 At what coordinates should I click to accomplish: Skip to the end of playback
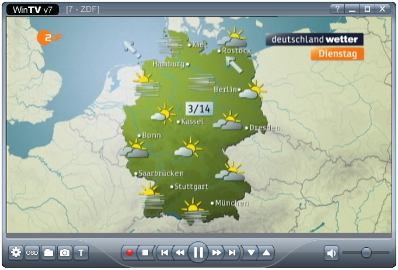tap(232, 252)
